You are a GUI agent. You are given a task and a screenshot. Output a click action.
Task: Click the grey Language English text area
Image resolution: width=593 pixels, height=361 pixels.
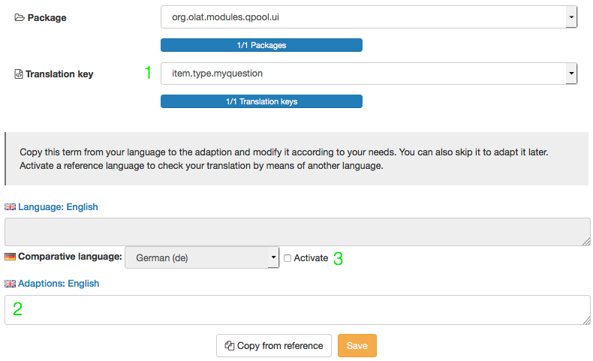pyautogui.click(x=296, y=232)
